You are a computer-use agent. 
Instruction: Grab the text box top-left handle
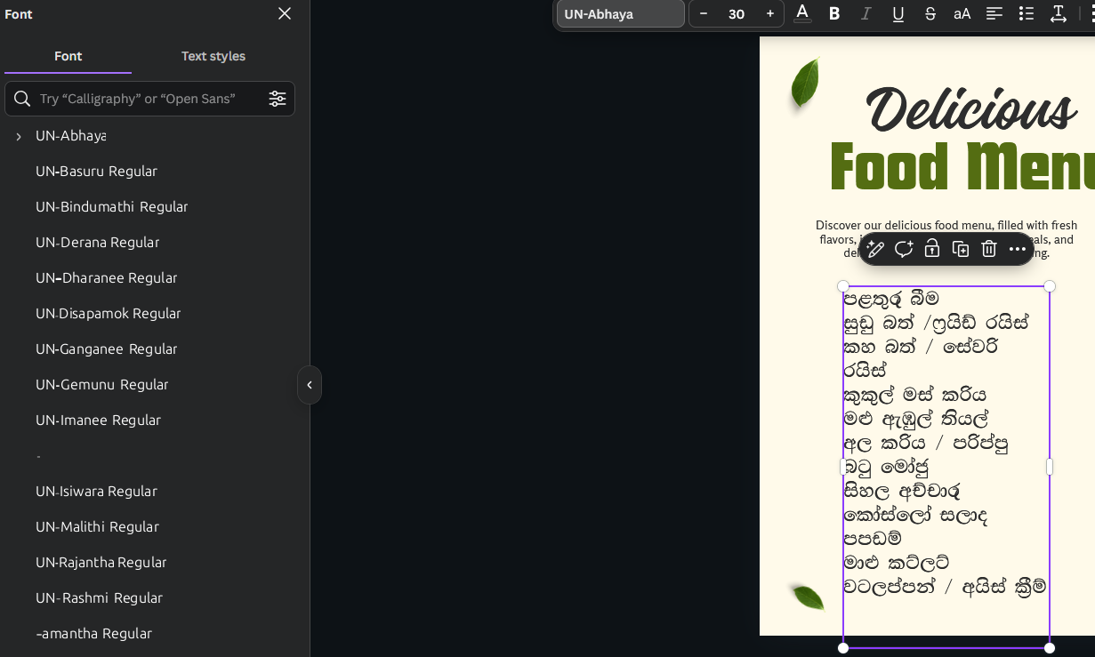tap(843, 286)
